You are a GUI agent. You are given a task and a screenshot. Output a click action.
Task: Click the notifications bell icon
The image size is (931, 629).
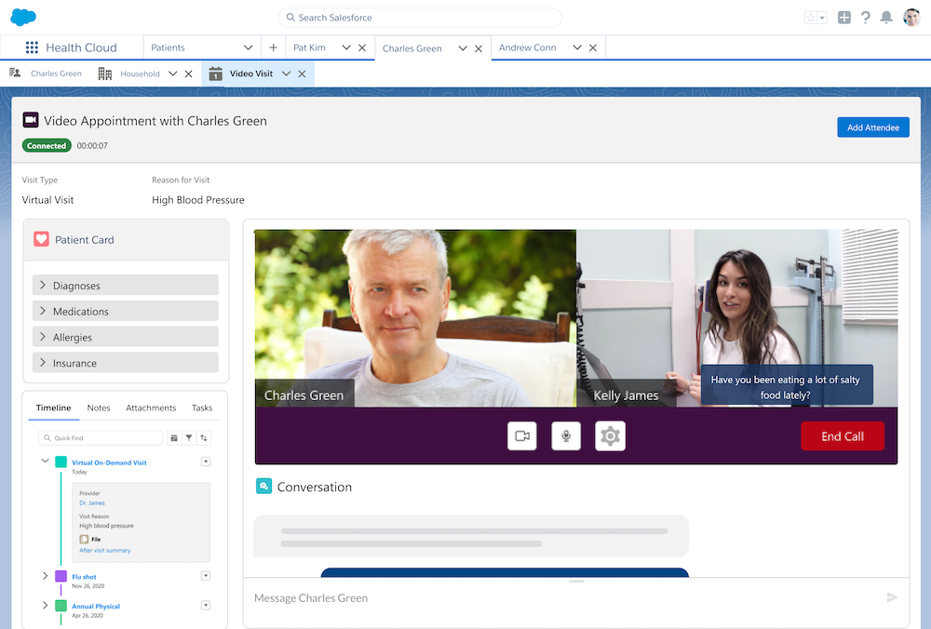coord(886,18)
